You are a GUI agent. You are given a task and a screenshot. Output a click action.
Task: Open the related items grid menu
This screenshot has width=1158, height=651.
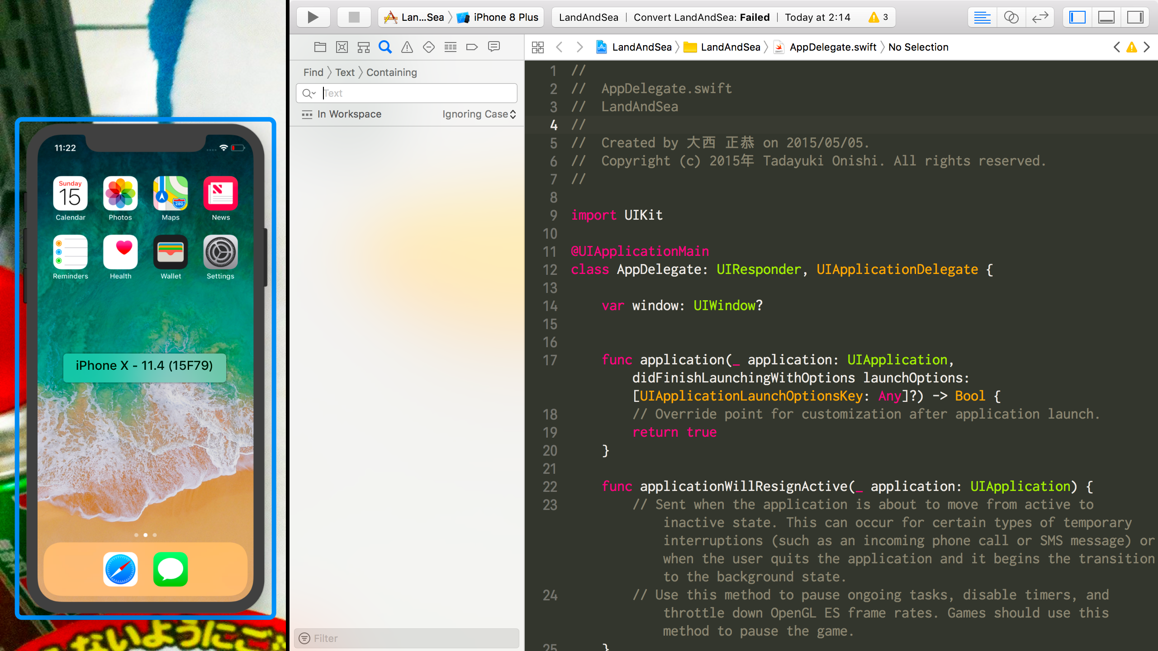(x=538, y=47)
